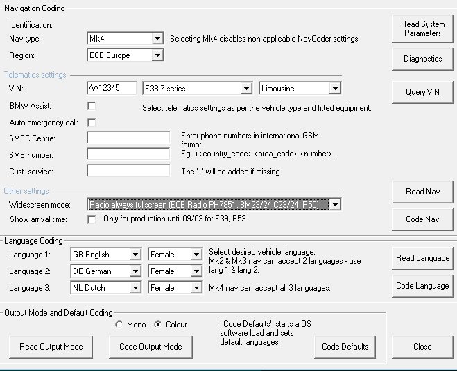This screenshot has width=457, height=371.
Task: Click the Read System Parameters button
Action: (422, 29)
